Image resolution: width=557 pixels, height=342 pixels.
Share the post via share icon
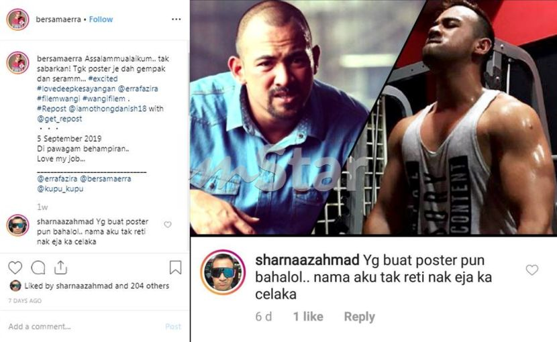pos(61,268)
